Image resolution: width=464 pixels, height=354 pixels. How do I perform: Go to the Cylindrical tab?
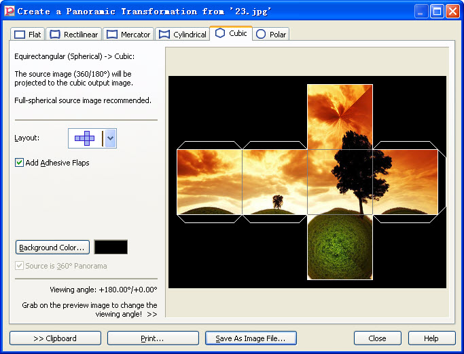click(x=182, y=35)
